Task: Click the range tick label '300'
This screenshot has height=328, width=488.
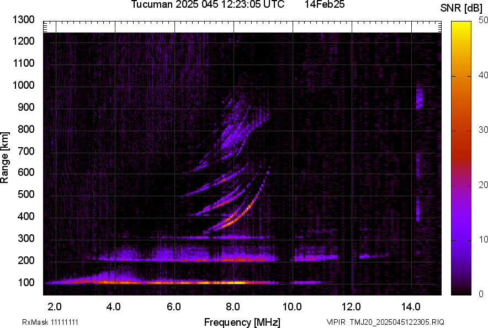Action: pos(26,239)
